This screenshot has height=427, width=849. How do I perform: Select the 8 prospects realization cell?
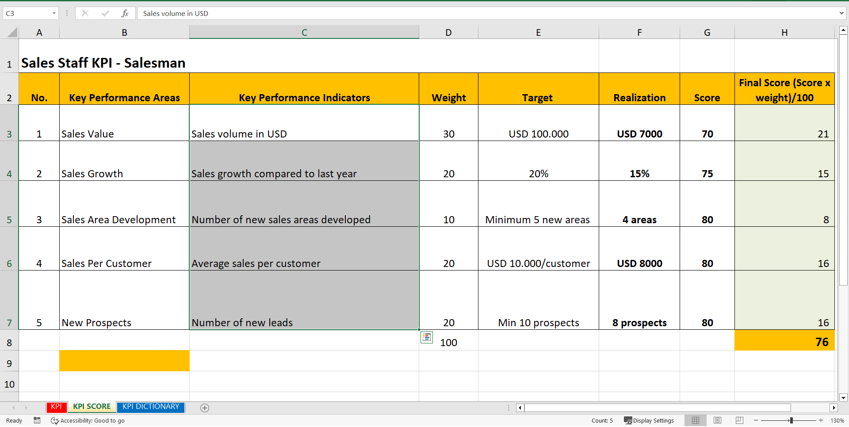639,300
